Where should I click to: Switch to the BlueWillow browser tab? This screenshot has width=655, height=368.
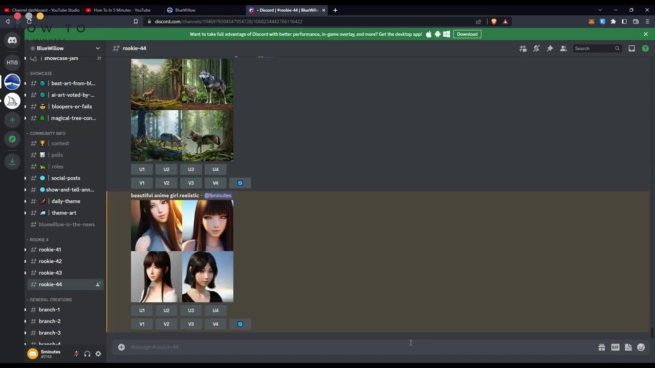click(x=205, y=10)
